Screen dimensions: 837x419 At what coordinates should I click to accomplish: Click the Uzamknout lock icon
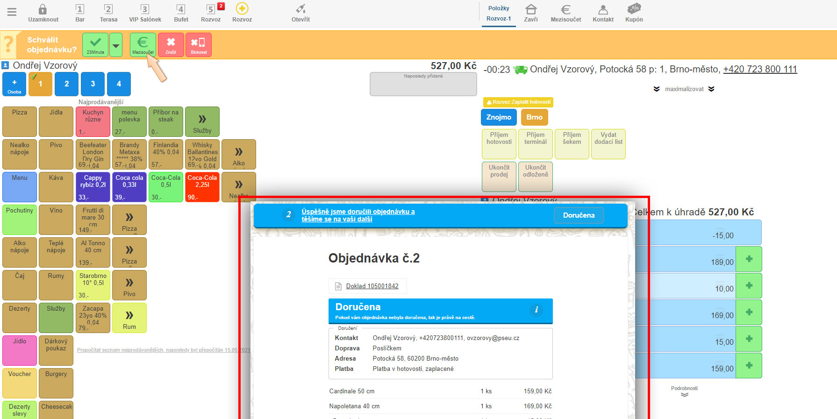pyautogui.click(x=43, y=10)
